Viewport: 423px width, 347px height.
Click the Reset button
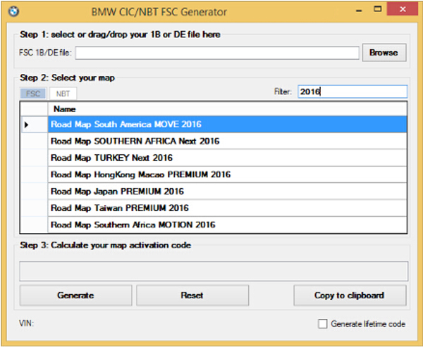point(192,296)
